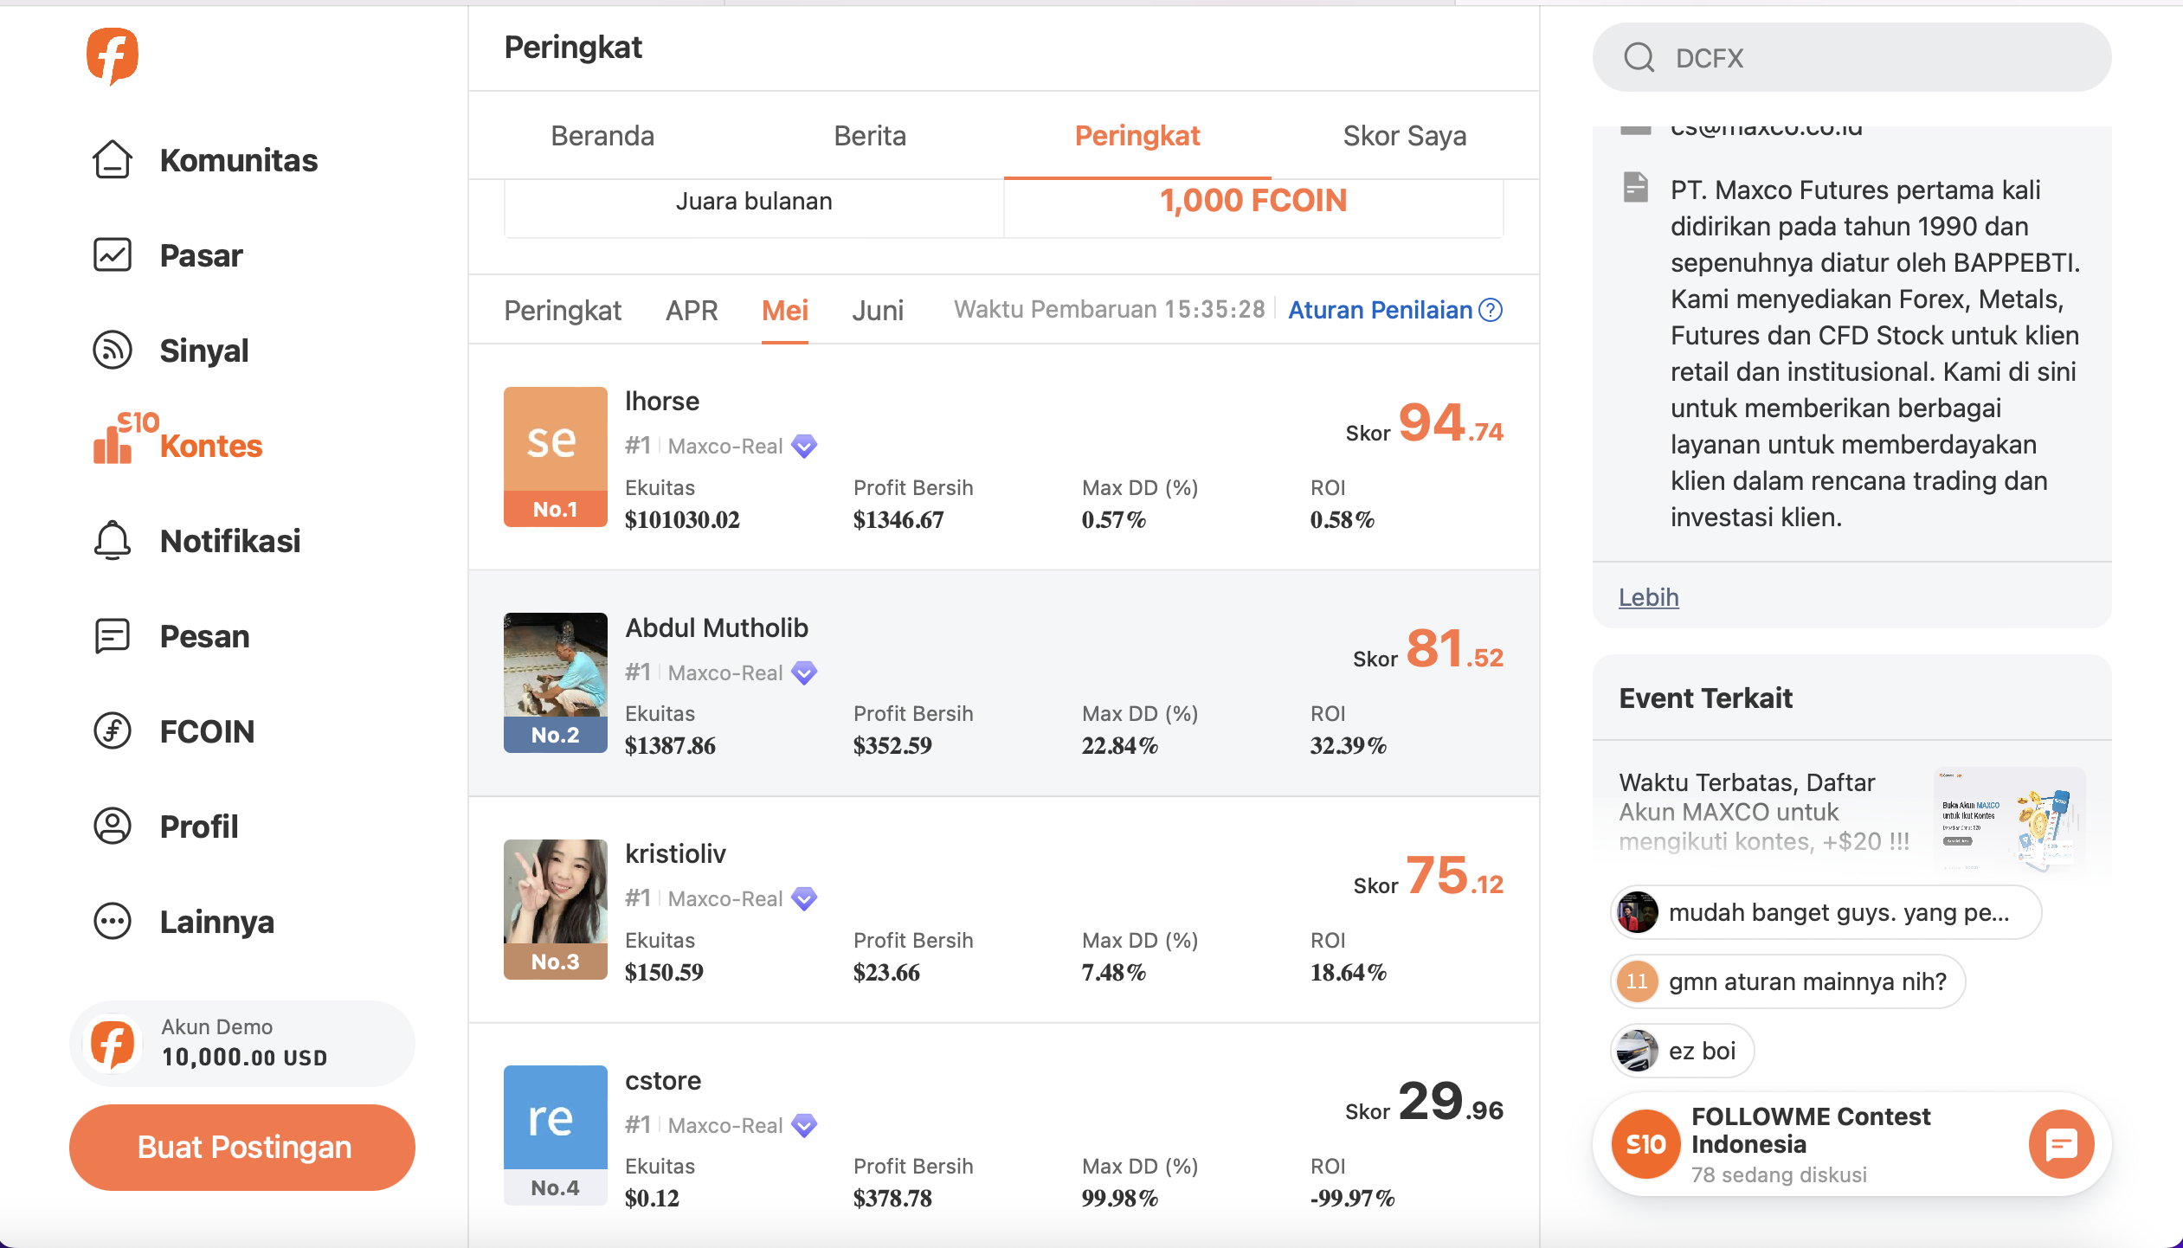Click the cstore username
The width and height of the screenshot is (2183, 1248).
(663, 1081)
